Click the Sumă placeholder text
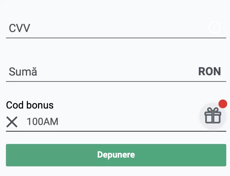The width and height of the screenshot is (230, 176). 23,72
